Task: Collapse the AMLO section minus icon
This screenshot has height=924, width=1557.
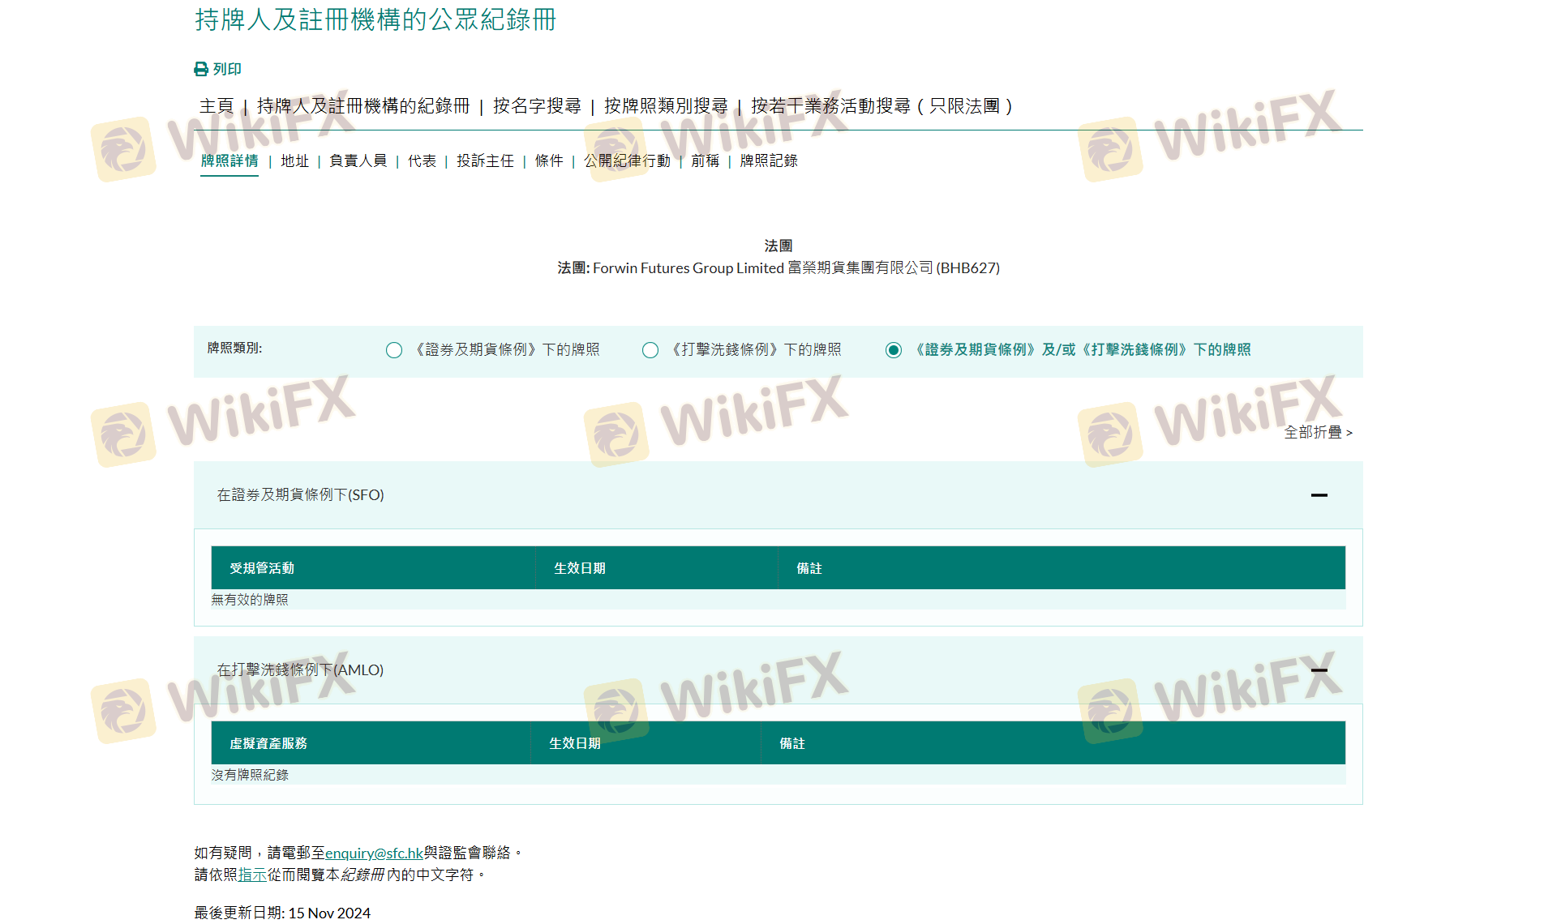Action: pos(1319,670)
